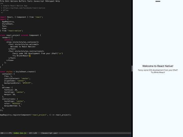Click the 'container: {' line

8,74
